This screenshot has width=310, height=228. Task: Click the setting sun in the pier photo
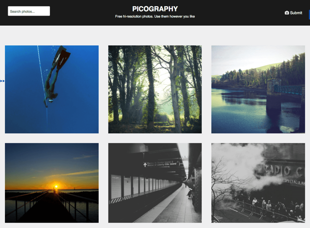(56, 186)
